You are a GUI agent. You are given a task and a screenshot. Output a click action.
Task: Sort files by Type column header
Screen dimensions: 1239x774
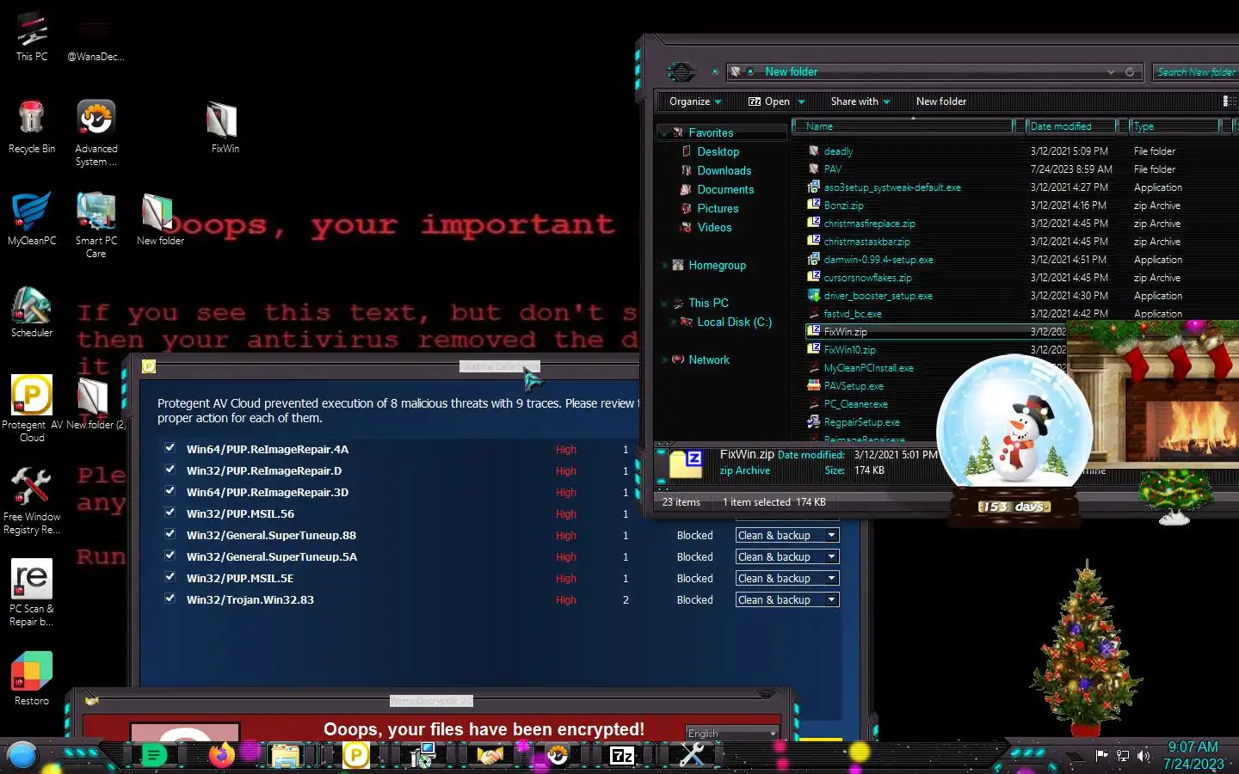1174,126
